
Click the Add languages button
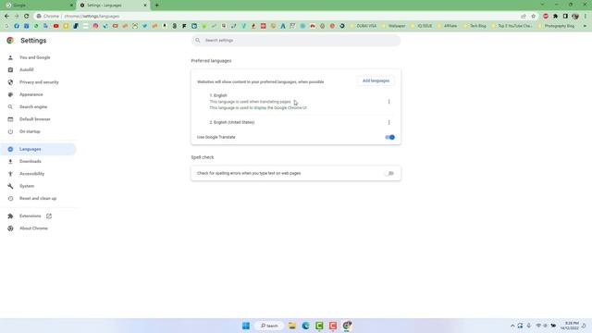[x=376, y=80]
